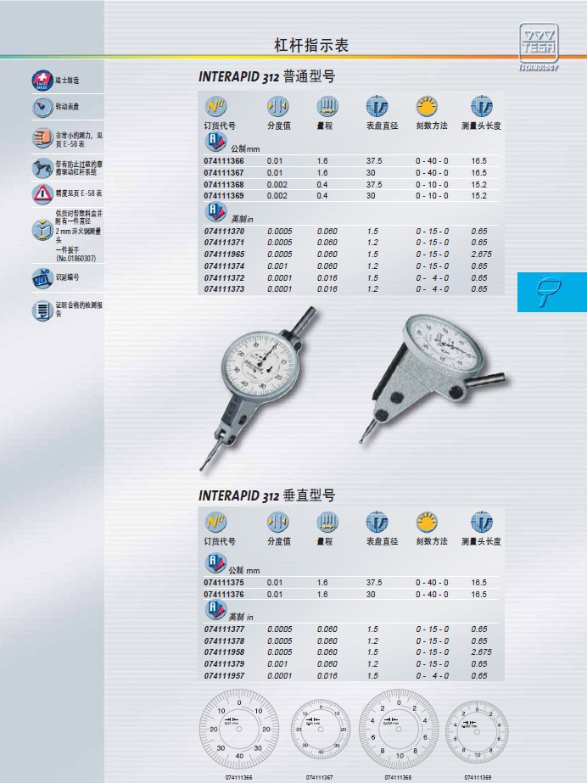Viewport: 587px width, 783px height.
Task: Click the probe length icon in 垂直型号 table
Action: 482,522
